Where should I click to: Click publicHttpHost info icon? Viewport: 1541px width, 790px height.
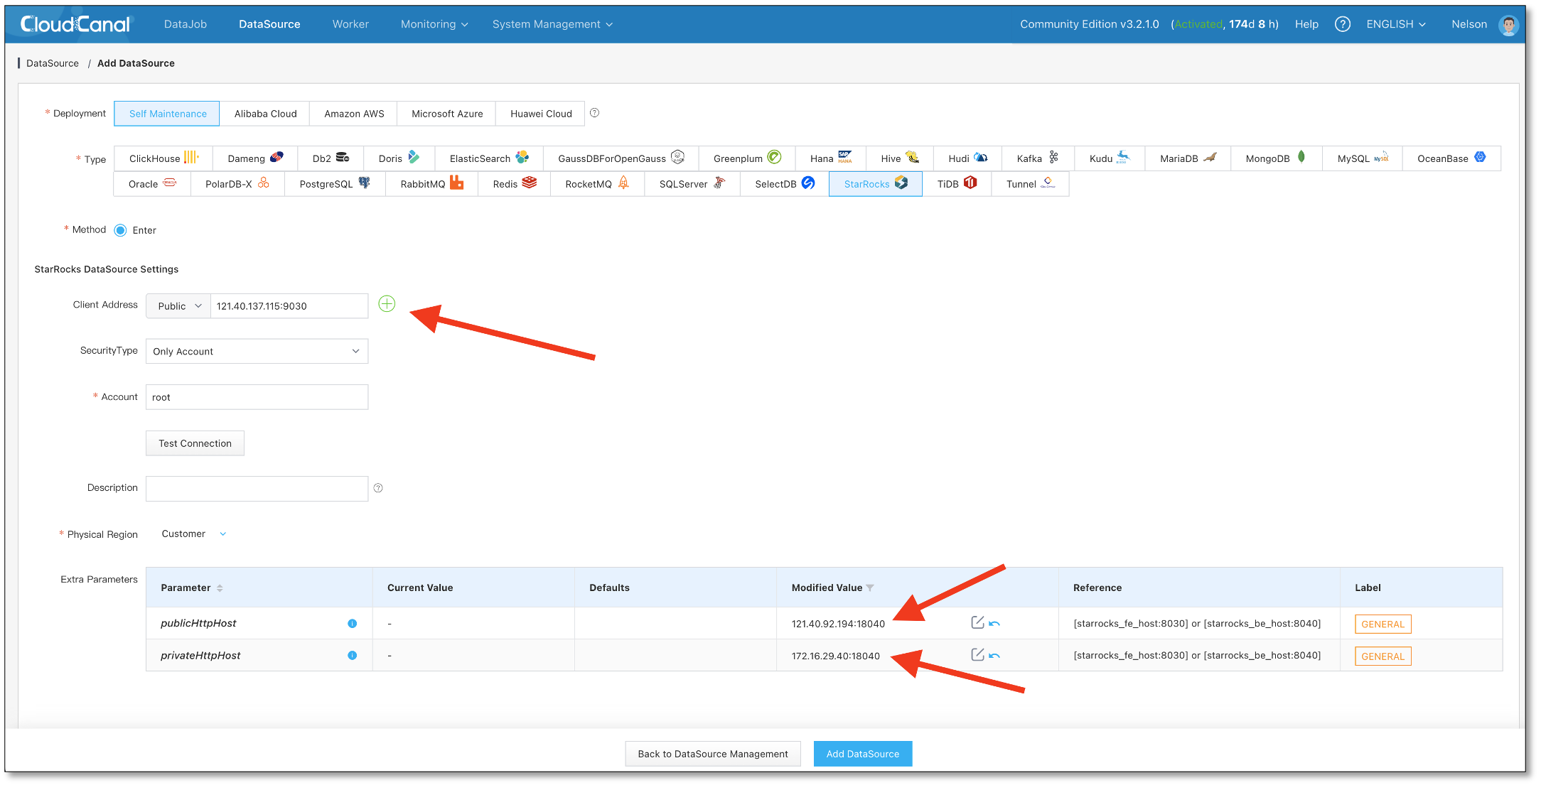coord(352,624)
